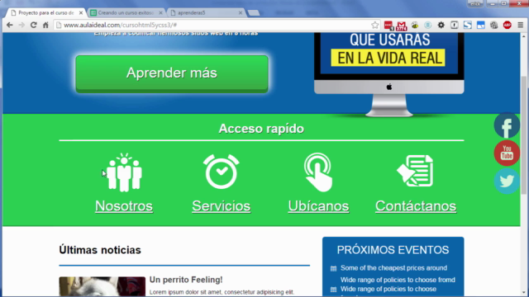Click the Contáctanos document icon
The image size is (529, 297).
(x=415, y=171)
